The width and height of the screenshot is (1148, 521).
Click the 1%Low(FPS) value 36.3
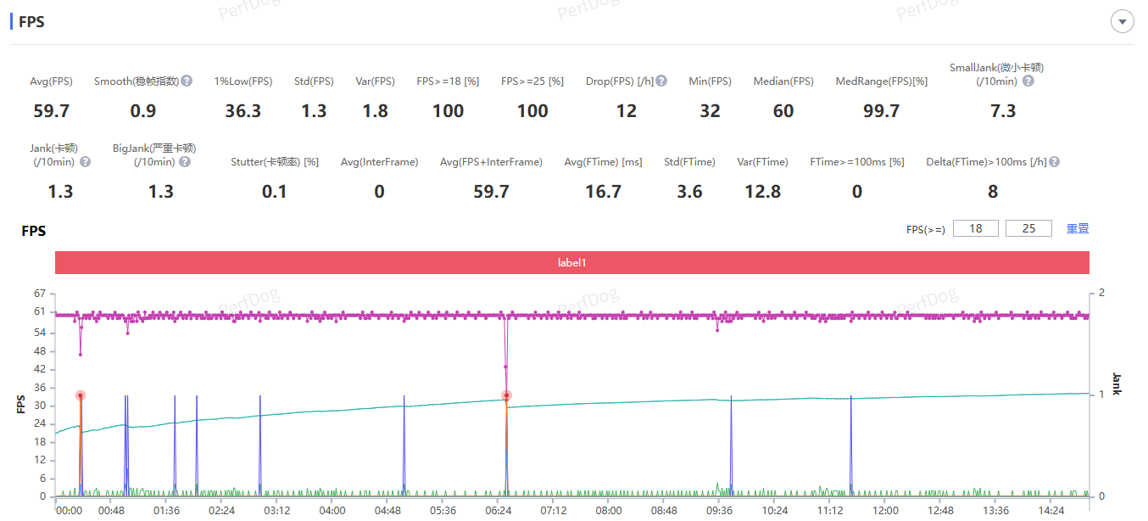click(x=242, y=111)
